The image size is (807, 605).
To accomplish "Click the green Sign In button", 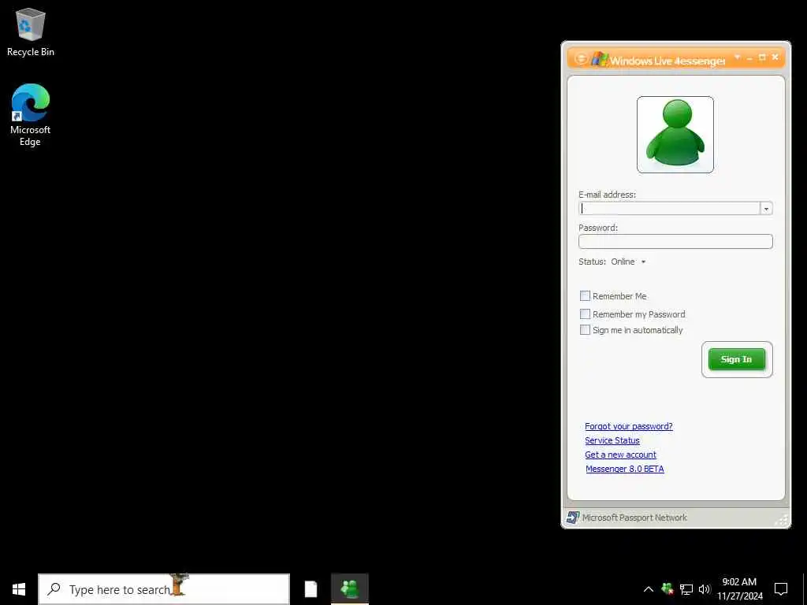I will click(737, 359).
